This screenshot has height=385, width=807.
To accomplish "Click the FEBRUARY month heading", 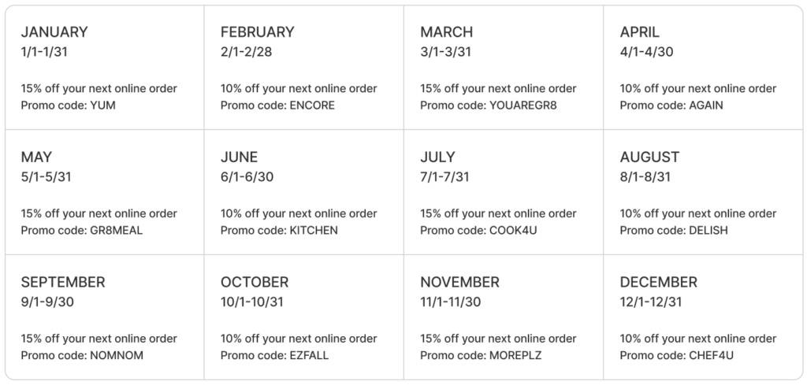I will tap(257, 32).
